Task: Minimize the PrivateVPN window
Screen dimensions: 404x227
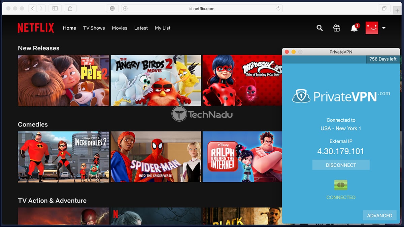Action: (294, 52)
